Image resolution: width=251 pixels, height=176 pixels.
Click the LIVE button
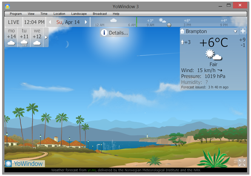click(14, 22)
